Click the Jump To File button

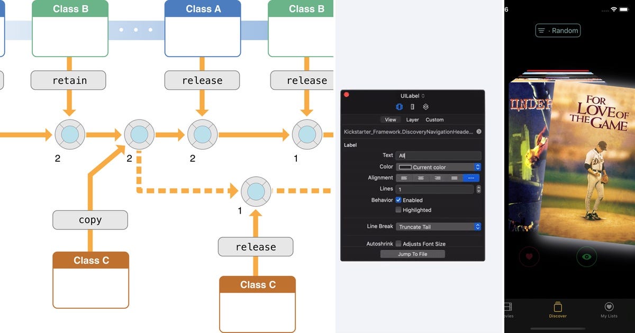pyautogui.click(x=413, y=254)
